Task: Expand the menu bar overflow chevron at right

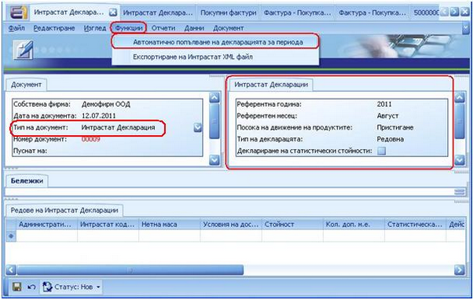Action: (x=465, y=28)
